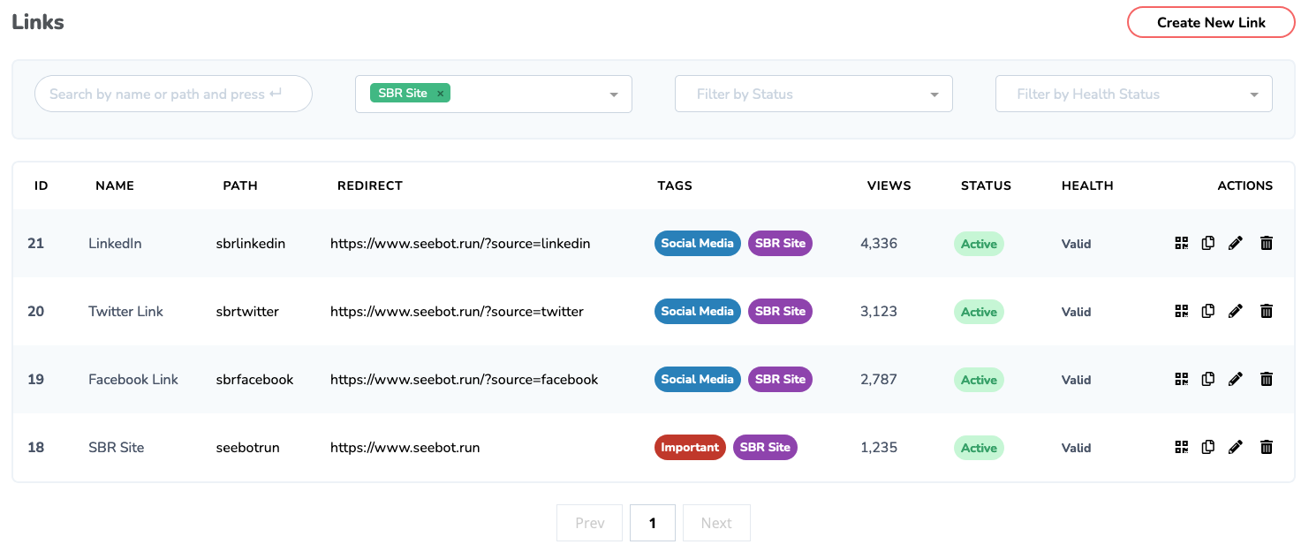Click the sbrlinkedin path
The height and width of the screenshot is (552, 1309).
coord(251,243)
